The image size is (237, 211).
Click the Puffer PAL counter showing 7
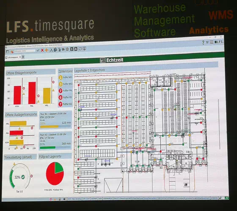tap(61, 91)
